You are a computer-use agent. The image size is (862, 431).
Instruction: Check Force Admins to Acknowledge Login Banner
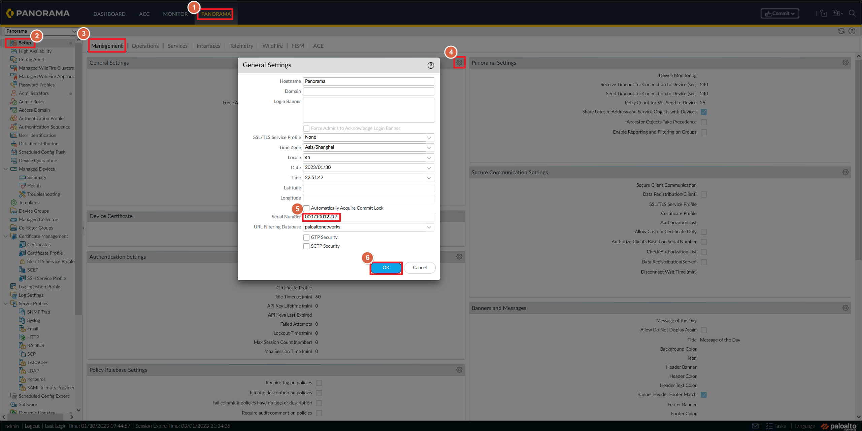click(306, 129)
